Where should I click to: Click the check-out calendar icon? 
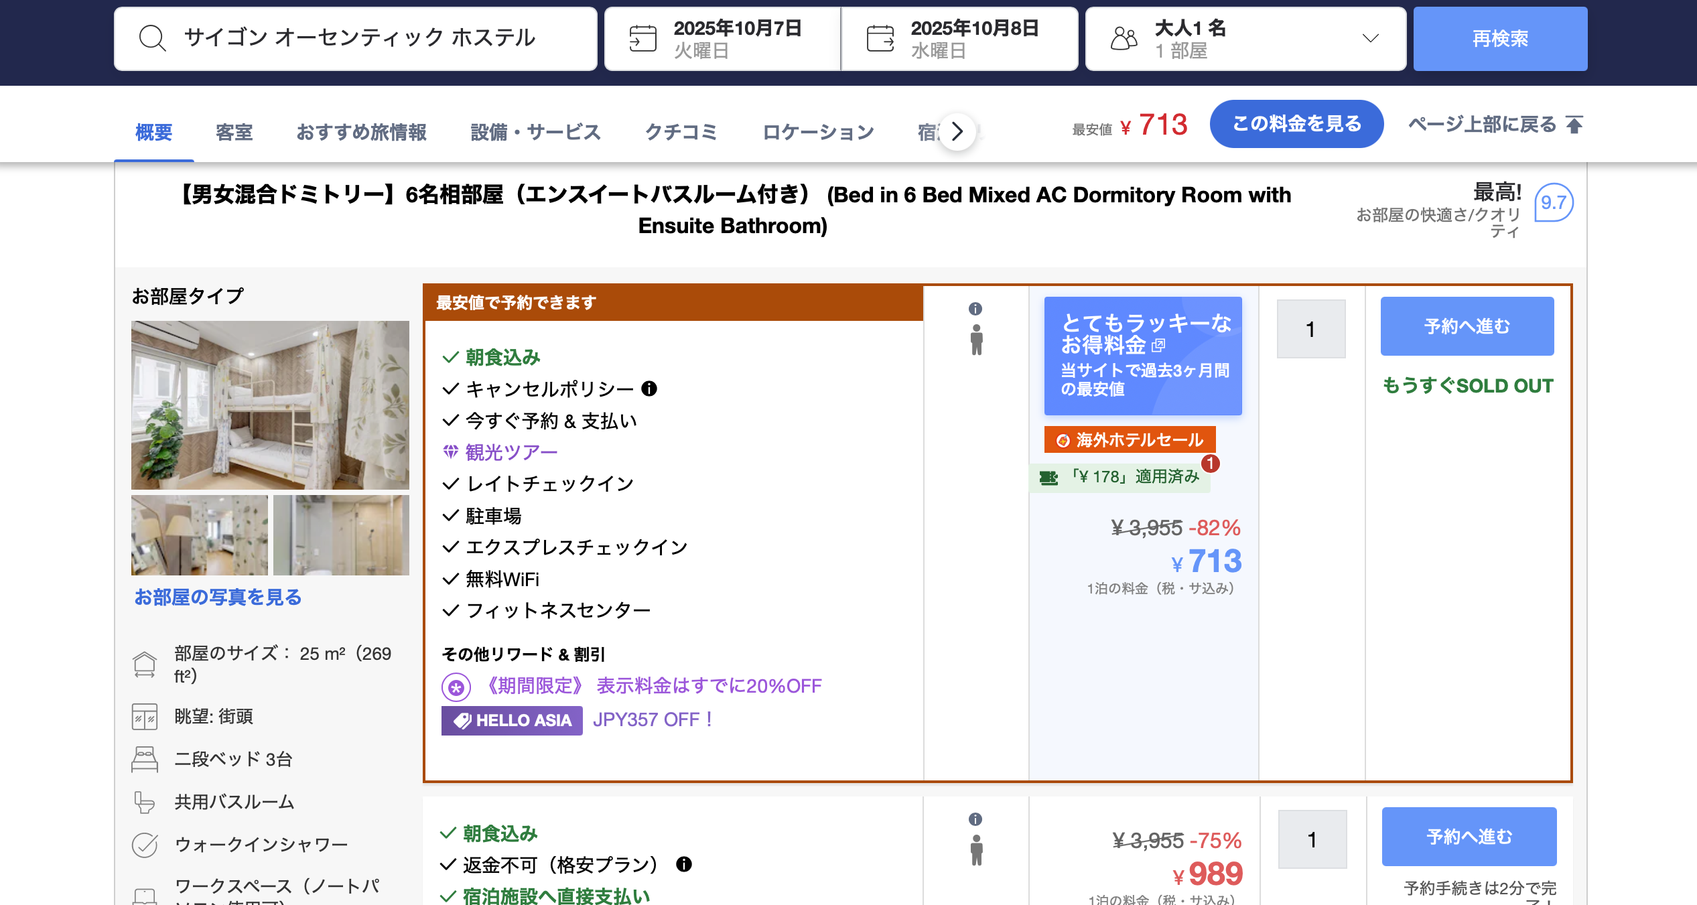point(880,38)
